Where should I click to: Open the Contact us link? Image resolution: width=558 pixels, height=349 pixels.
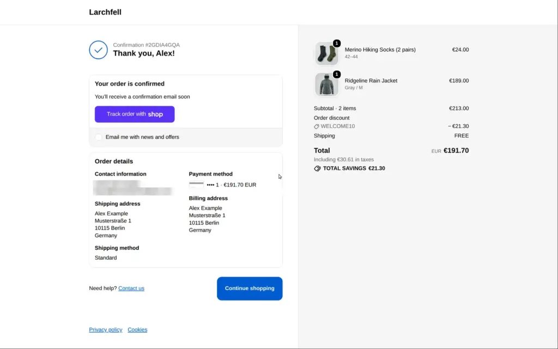(131, 288)
